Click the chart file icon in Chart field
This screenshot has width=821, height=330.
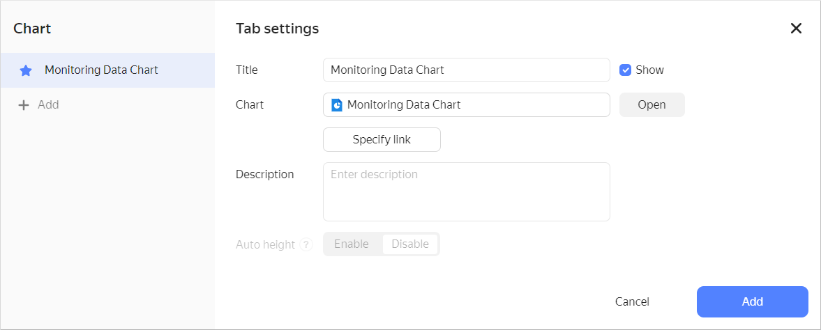[337, 105]
